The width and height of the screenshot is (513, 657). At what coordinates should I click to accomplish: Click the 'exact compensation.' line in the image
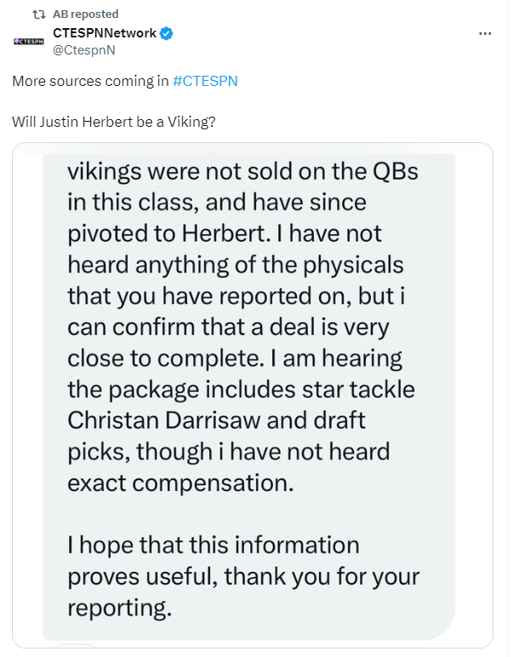point(180,483)
